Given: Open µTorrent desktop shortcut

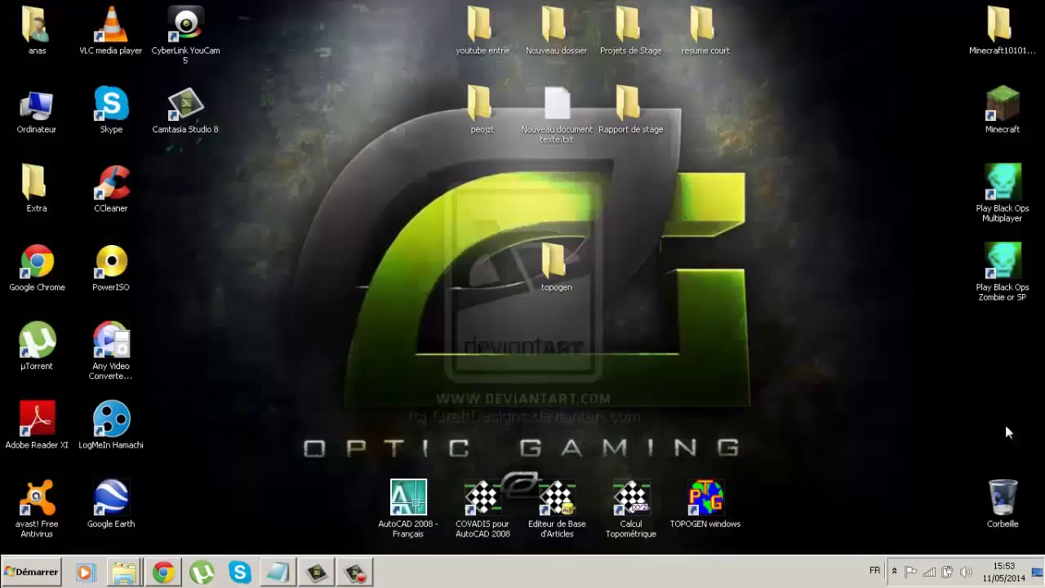Looking at the screenshot, I should tap(37, 347).
